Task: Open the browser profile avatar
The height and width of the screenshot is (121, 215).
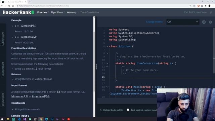Action: 209,6
